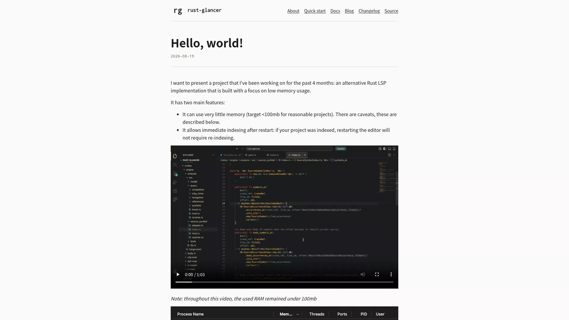Open the Docs page
The width and height of the screenshot is (569, 320).
point(335,11)
